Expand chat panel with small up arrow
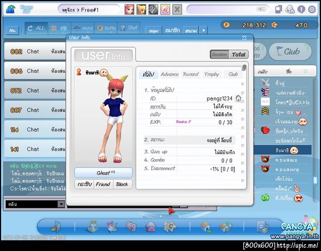 tap(160, 216)
